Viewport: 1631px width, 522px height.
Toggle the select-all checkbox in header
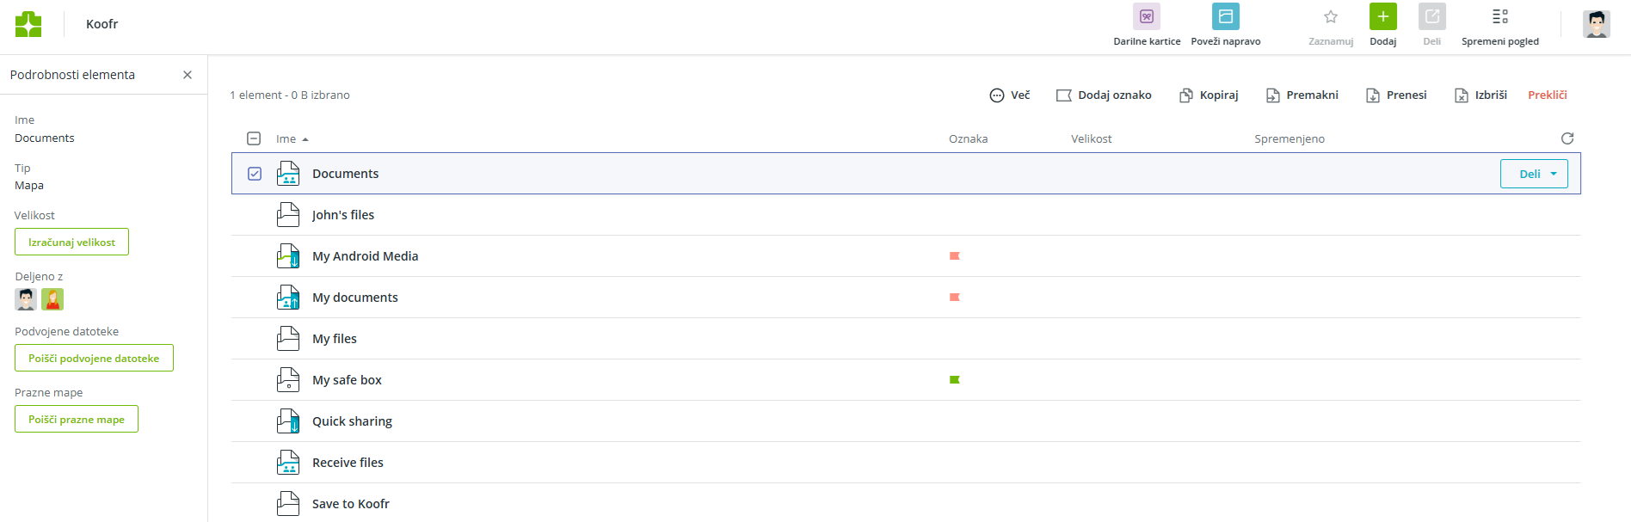(x=254, y=138)
